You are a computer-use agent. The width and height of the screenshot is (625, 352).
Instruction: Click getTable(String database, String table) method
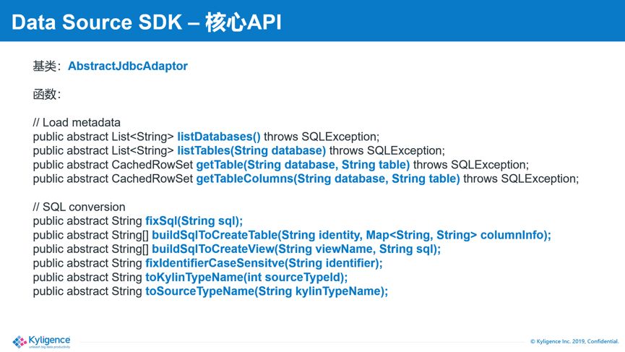click(303, 165)
